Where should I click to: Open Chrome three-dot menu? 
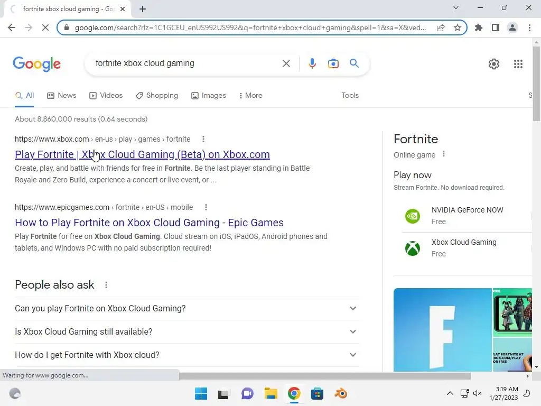tap(529, 27)
